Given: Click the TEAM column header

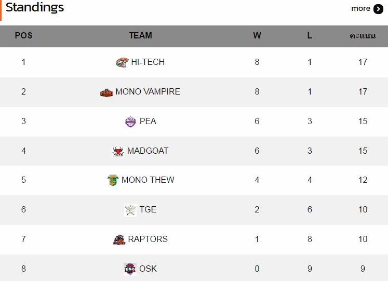Looking at the screenshot, I should [141, 35].
